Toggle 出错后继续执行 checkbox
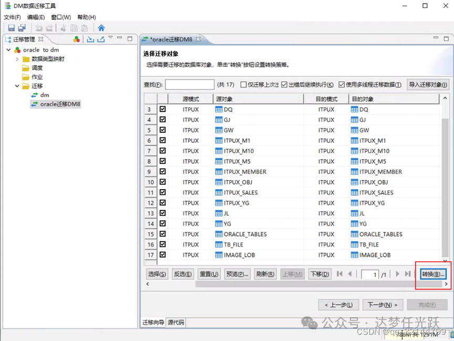Image resolution: width=454 pixels, height=341 pixels. coord(284,84)
